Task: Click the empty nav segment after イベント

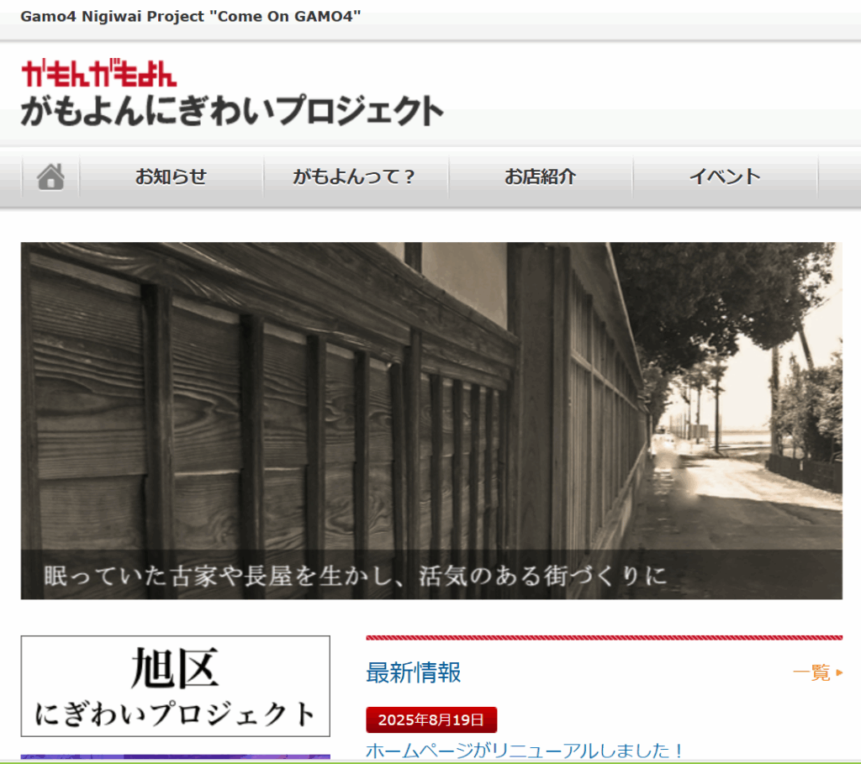Action: pyautogui.click(x=838, y=177)
